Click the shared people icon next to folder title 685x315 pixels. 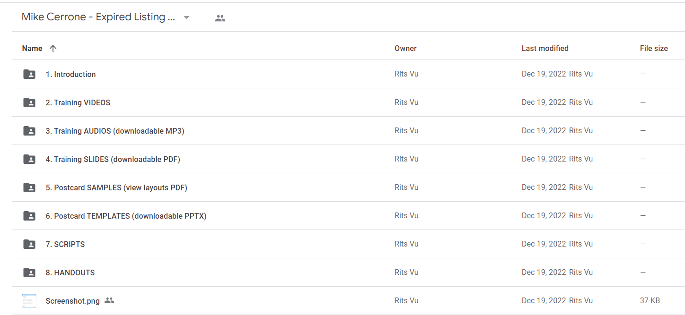220,18
